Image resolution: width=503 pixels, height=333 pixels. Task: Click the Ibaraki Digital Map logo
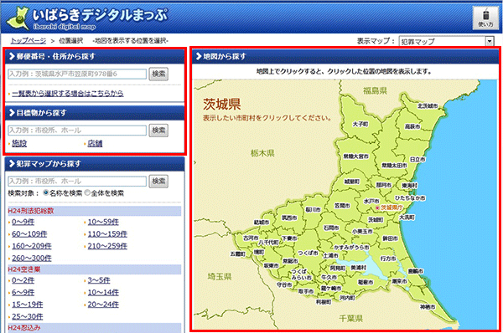click(87, 18)
